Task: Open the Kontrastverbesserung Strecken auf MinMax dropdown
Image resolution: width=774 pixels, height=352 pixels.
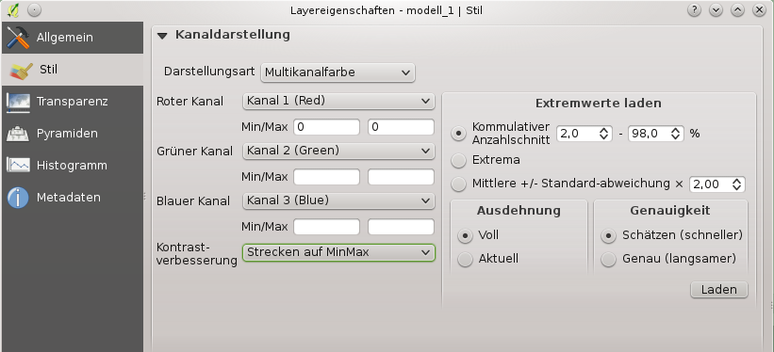Action: click(338, 252)
